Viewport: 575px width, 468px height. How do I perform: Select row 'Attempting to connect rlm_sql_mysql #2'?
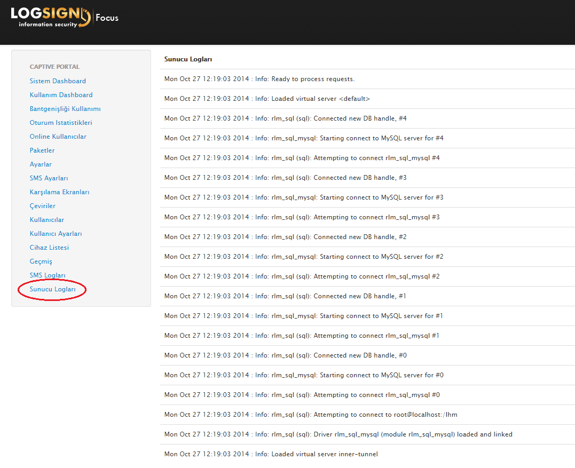[367, 277]
